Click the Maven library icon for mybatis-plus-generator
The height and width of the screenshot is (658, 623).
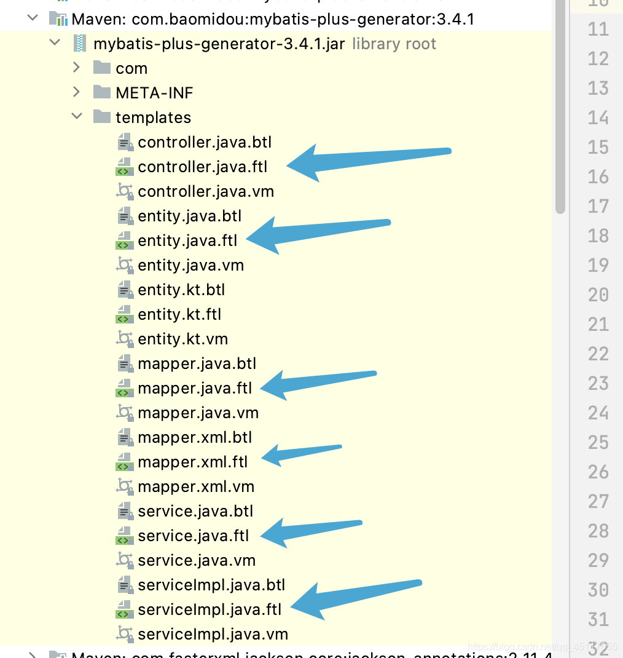[58, 18]
